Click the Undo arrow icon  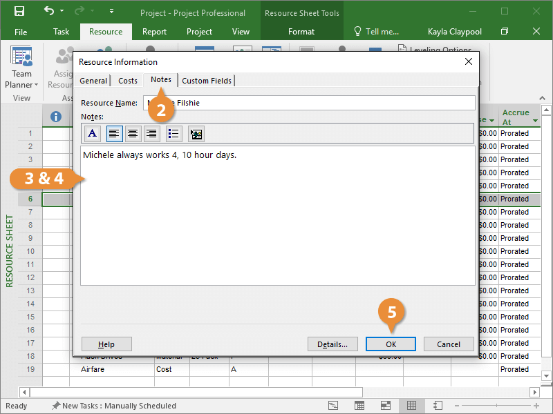pyautogui.click(x=48, y=12)
